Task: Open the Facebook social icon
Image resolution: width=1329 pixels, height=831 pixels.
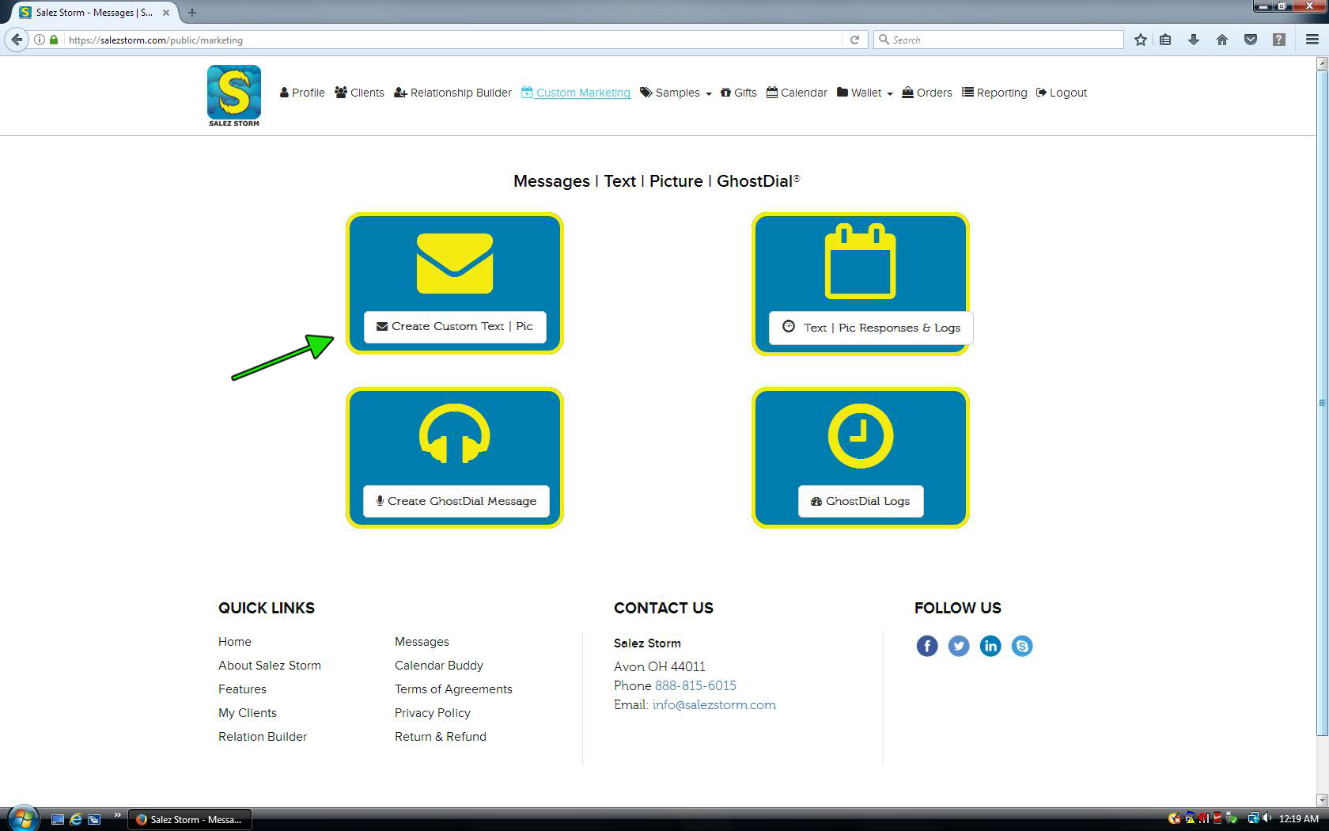Action: [x=926, y=646]
